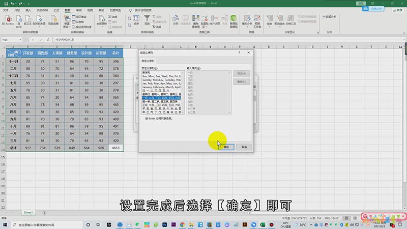Viewport: 407px width, 229px height.
Task: Open the Name Box dropdown arrow
Action: click(x=20, y=40)
